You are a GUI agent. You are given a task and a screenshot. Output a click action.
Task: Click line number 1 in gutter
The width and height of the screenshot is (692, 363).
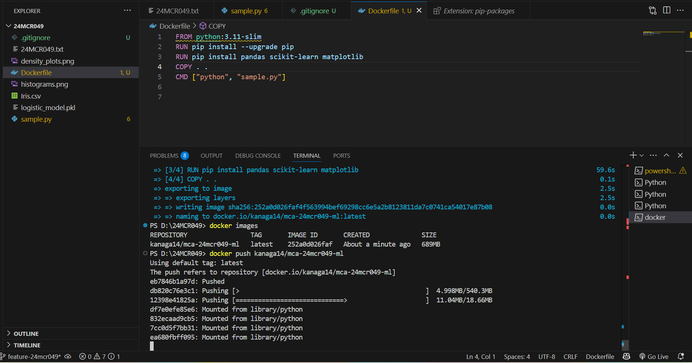point(160,37)
